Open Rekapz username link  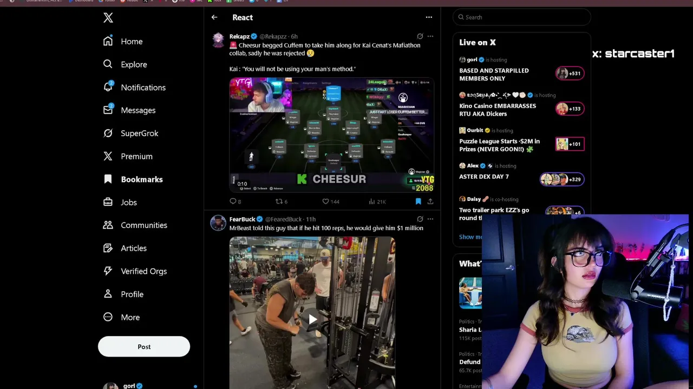pos(239,36)
